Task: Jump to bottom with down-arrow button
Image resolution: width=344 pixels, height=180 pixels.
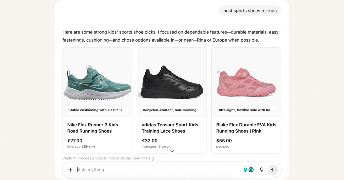Action: (x=172, y=150)
